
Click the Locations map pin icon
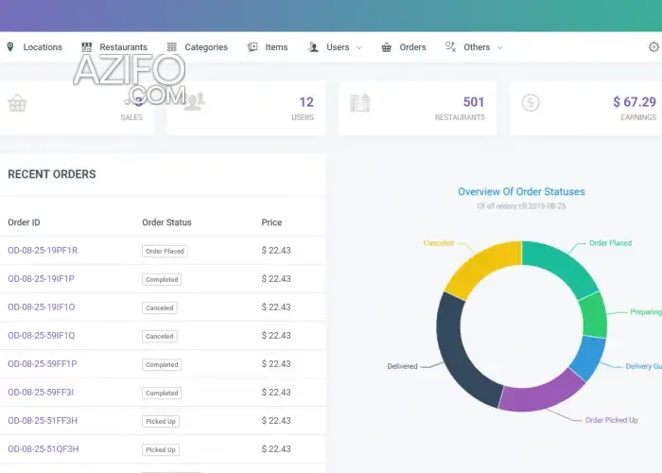[x=10, y=47]
